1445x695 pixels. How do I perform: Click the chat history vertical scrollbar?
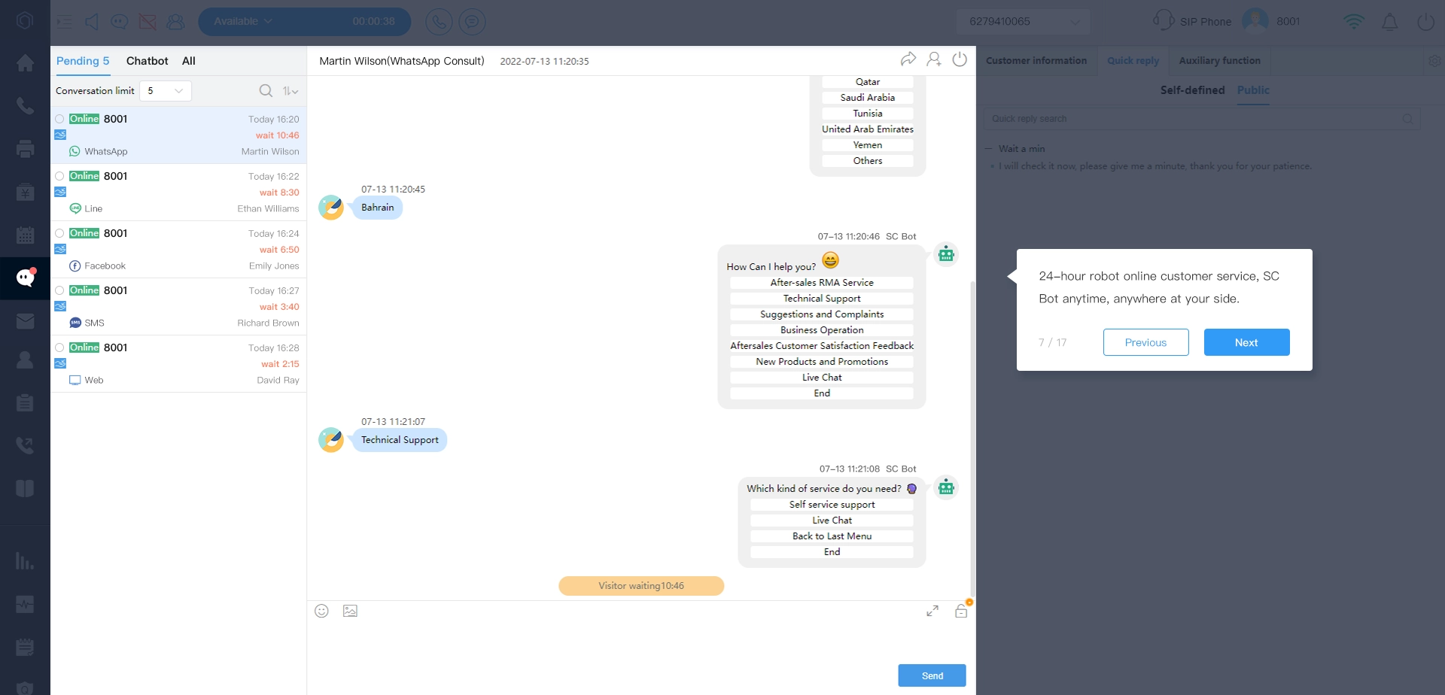click(972, 436)
